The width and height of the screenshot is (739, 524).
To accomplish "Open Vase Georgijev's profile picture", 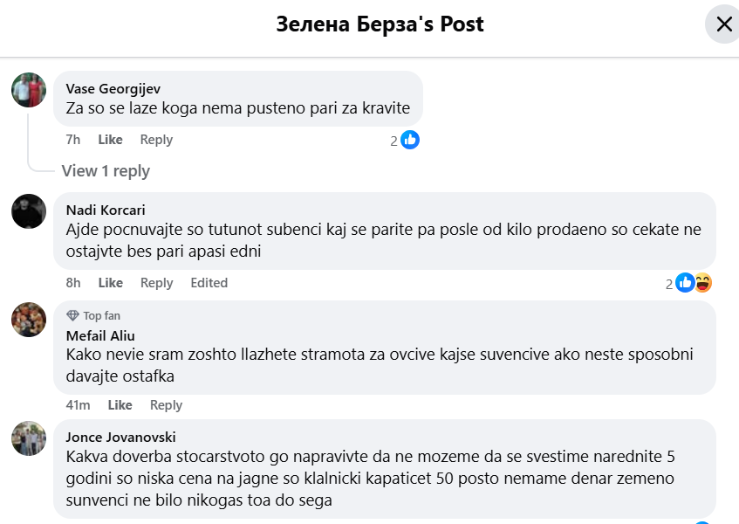I will click(29, 90).
